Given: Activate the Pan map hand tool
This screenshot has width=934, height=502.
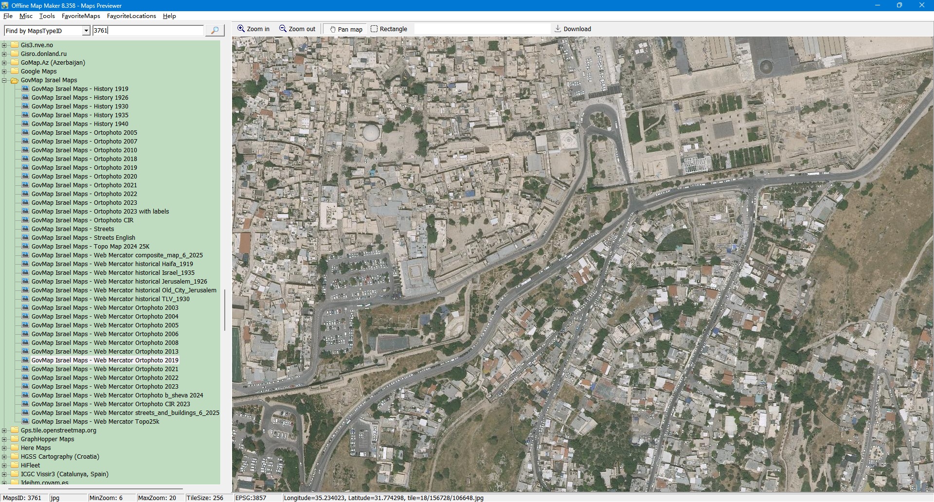Looking at the screenshot, I should 333,29.
